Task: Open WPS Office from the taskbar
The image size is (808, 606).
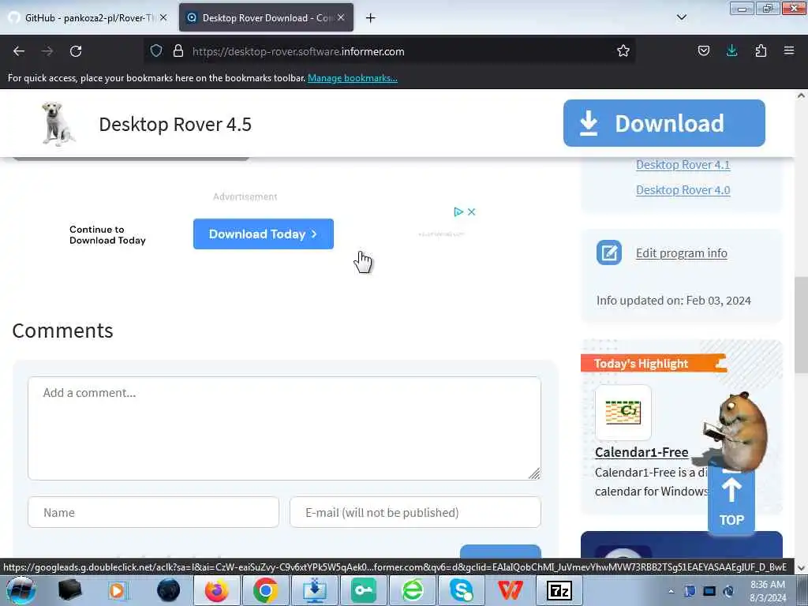Action: click(511, 590)
